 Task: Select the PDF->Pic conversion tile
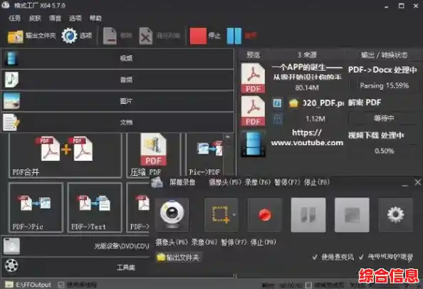(x=36, y=207)
